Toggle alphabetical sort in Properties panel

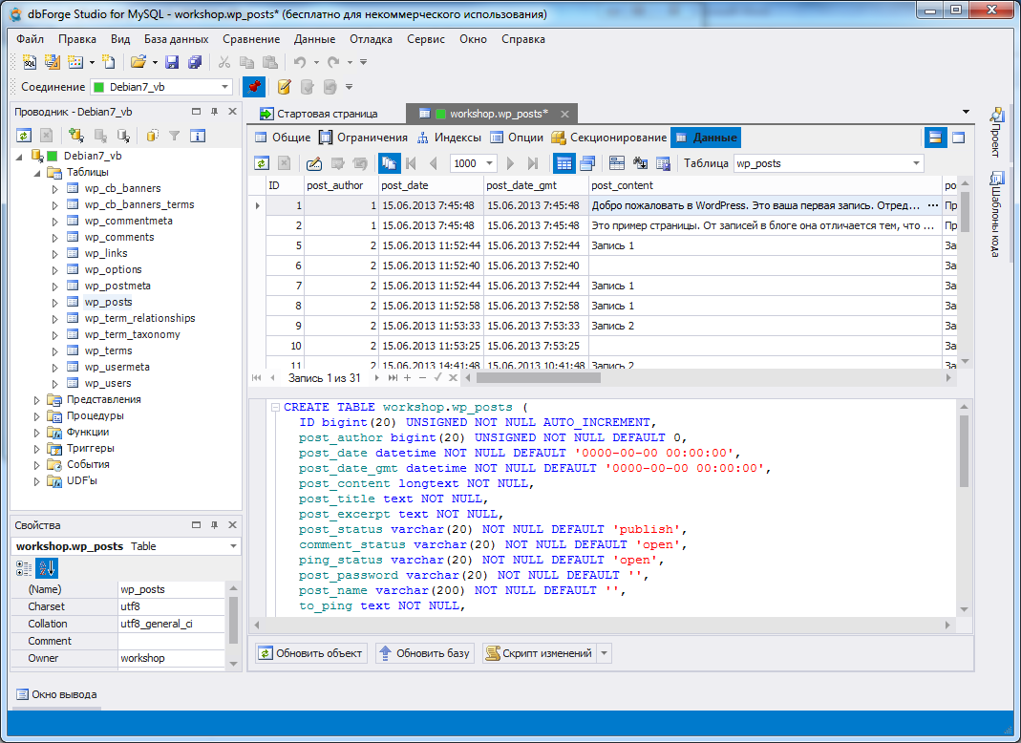pos(47,568)
